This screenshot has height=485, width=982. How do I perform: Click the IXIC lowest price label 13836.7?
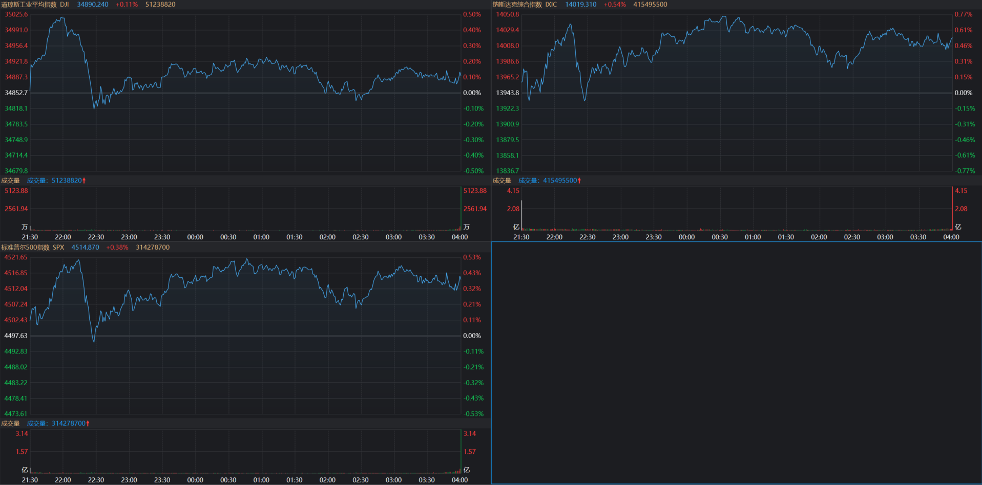point(508,171)
